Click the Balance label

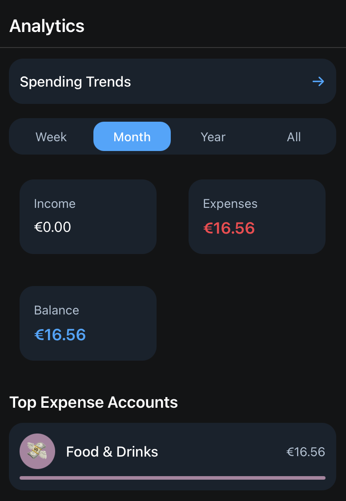56,310
